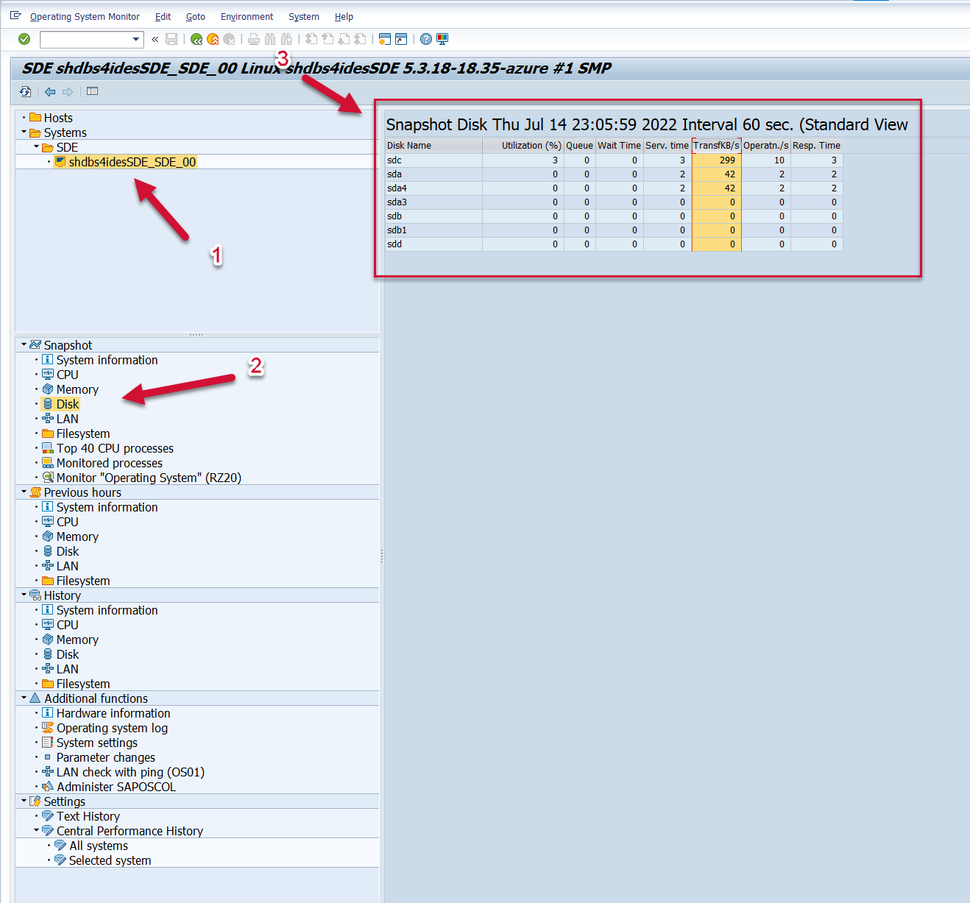Click the horizontal splitter handle above Snapshot
970x903 pixels.
[197, 335]
